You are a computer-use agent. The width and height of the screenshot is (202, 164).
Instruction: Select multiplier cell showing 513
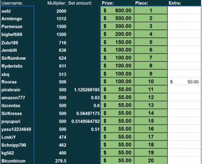tap(50, 74)
